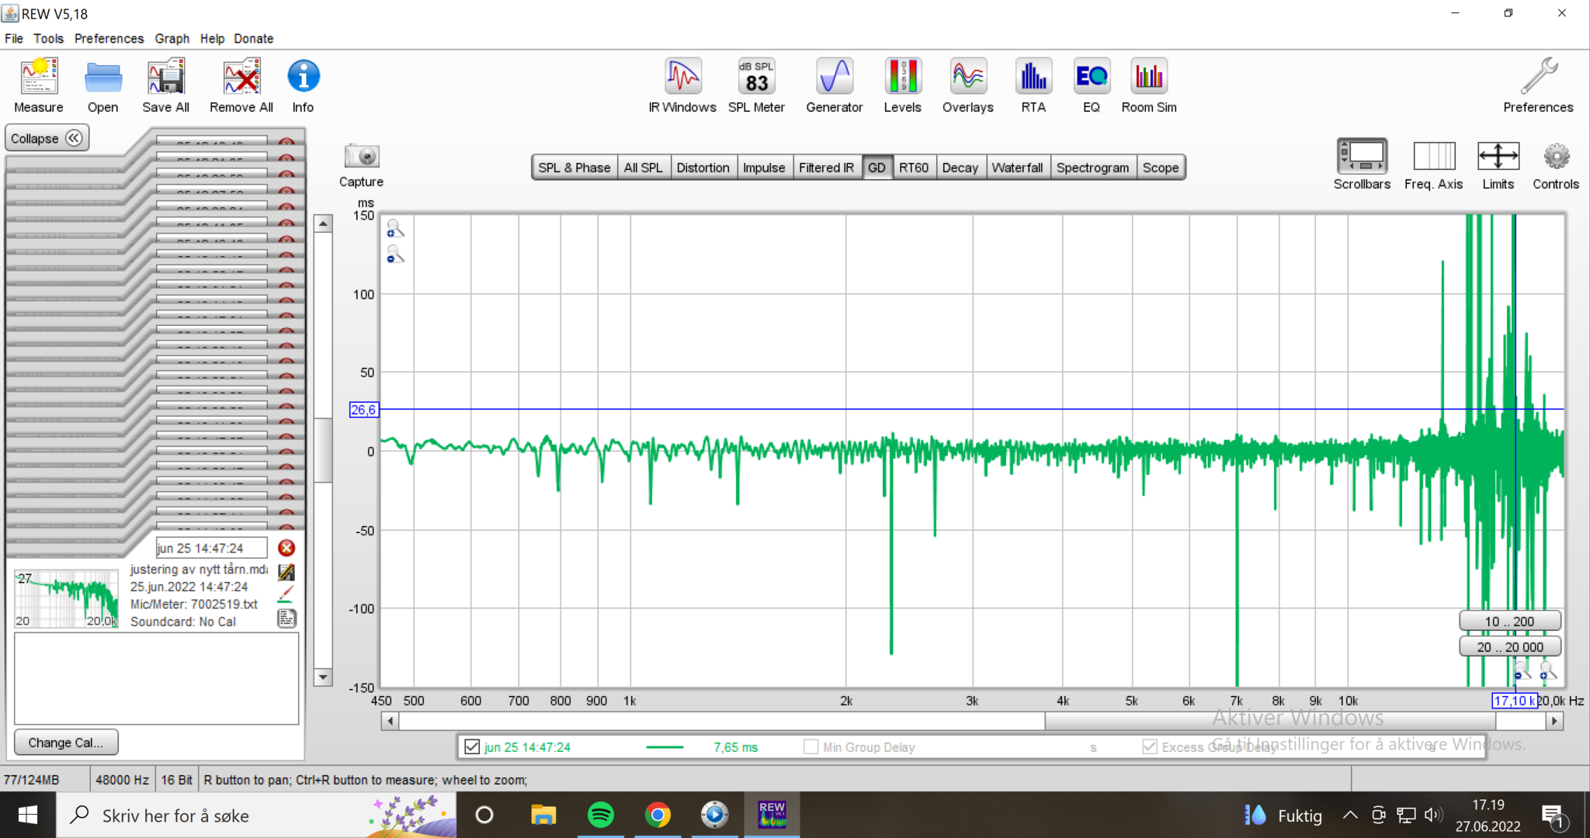Click horizontal scrollbar right arrow
The height and width of the screenshot is (838, 1590).
coord(1554,721)
